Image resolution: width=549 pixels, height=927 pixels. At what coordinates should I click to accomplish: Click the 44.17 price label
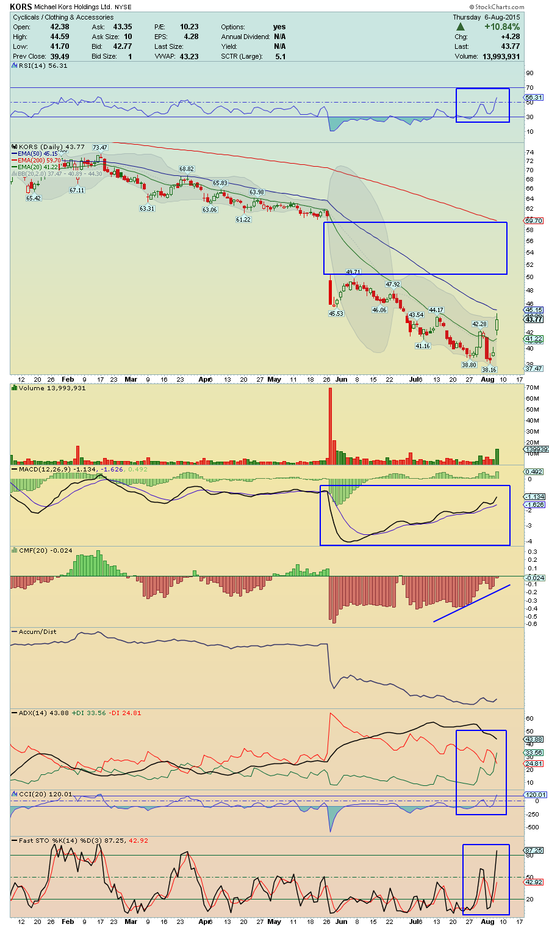[x=436, y=310]
